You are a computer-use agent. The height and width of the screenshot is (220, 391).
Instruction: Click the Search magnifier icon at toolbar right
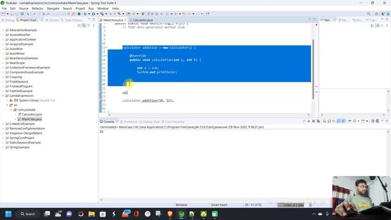click(369, 14)
